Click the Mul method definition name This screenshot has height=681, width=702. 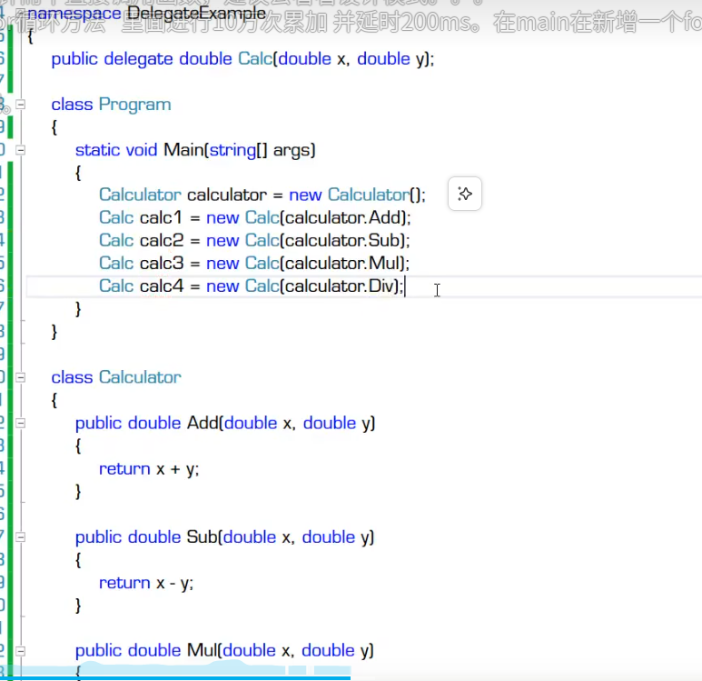click(x=202, y=651)
